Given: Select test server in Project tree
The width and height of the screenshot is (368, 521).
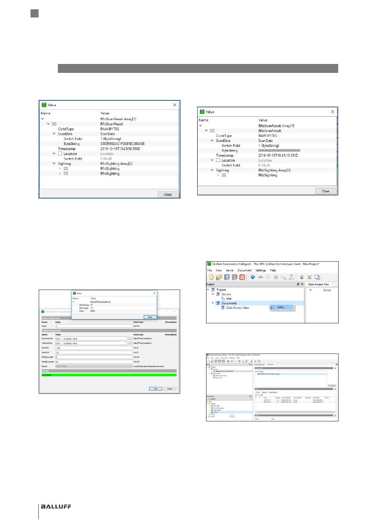Looking at the screenshot, I should 229,299.
